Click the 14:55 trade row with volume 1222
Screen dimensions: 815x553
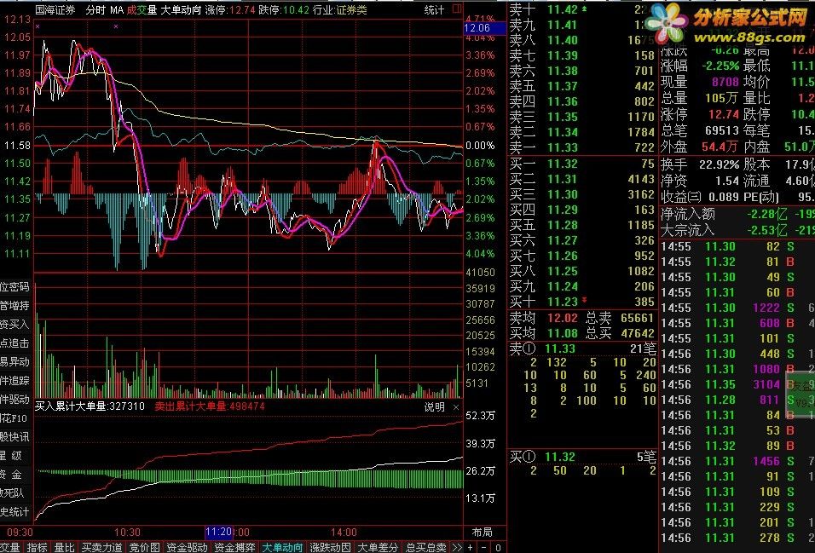pyautogui.click(x=737, y=308)
